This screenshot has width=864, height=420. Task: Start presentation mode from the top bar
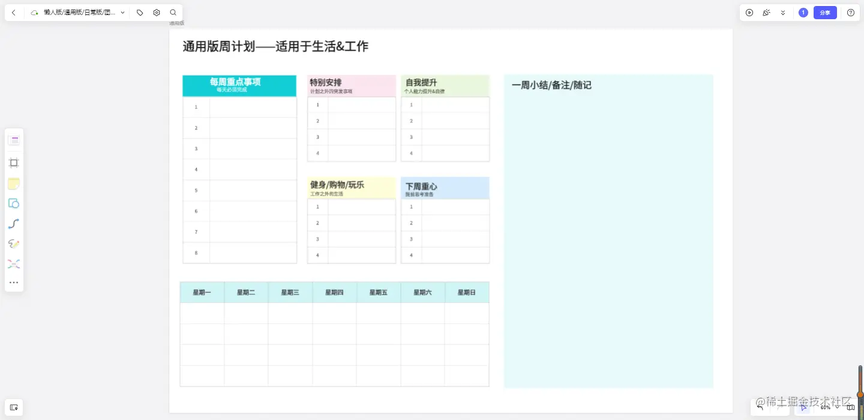(x=749, y=12)
